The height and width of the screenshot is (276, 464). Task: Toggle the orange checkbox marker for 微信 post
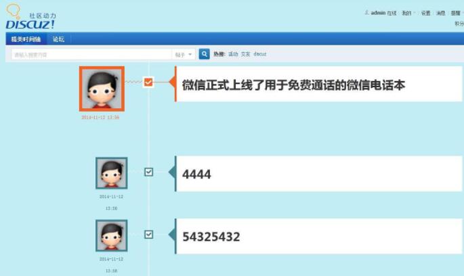pos(148,82)
